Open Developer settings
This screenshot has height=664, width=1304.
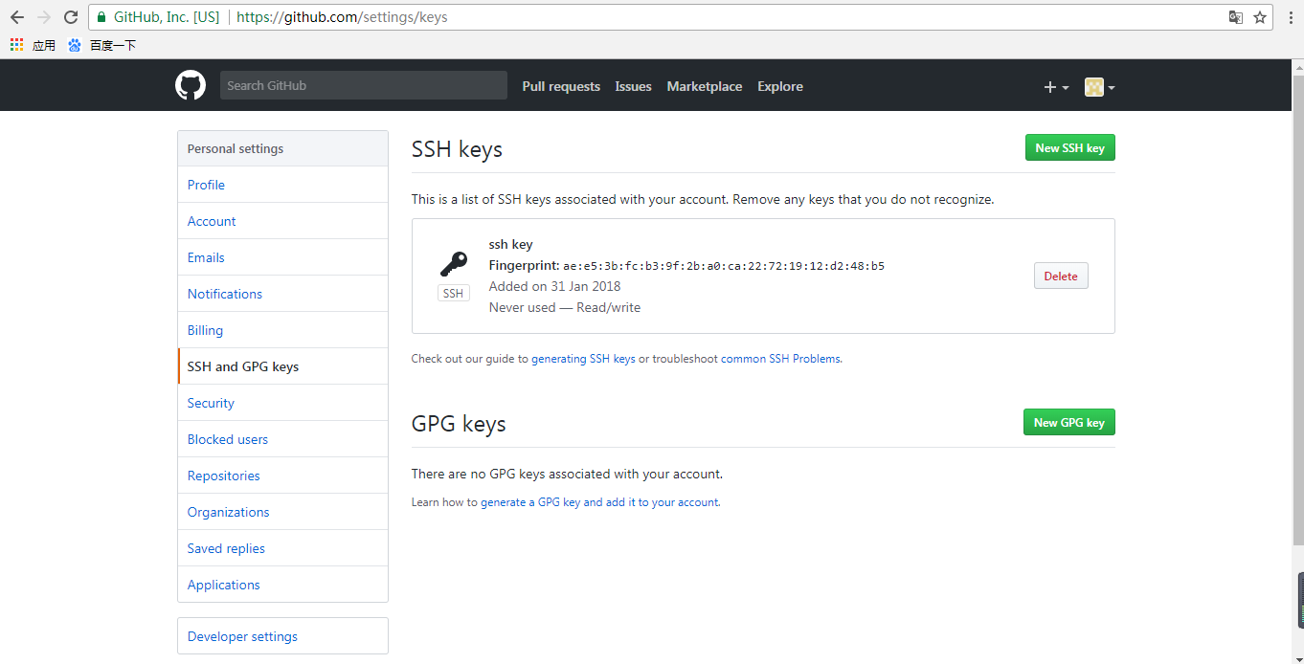click(x=282, y=636)
